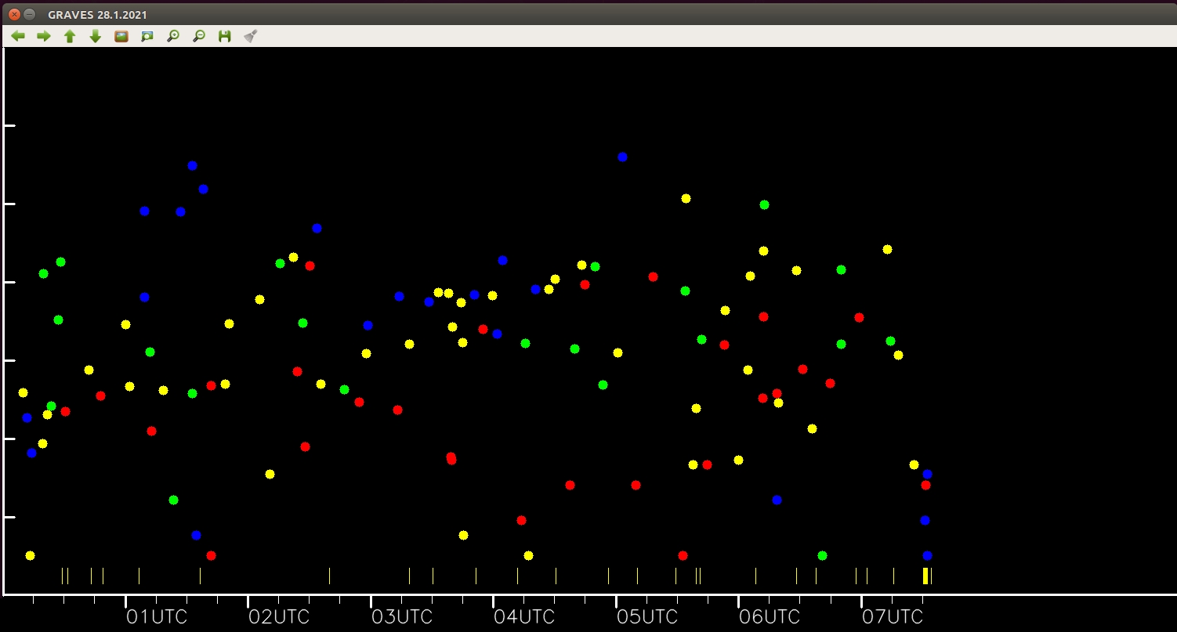The image size is (1177, 632).
Task: Click the window title GRAVES 28.1.2021
Action: [x=97, y=15]
